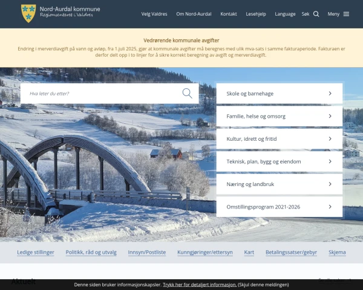Image resolution: width=363 pixels, height=290 pixels.
Task: Open Betalingssatser/gebyr link
Action: (x=291, y=253)
